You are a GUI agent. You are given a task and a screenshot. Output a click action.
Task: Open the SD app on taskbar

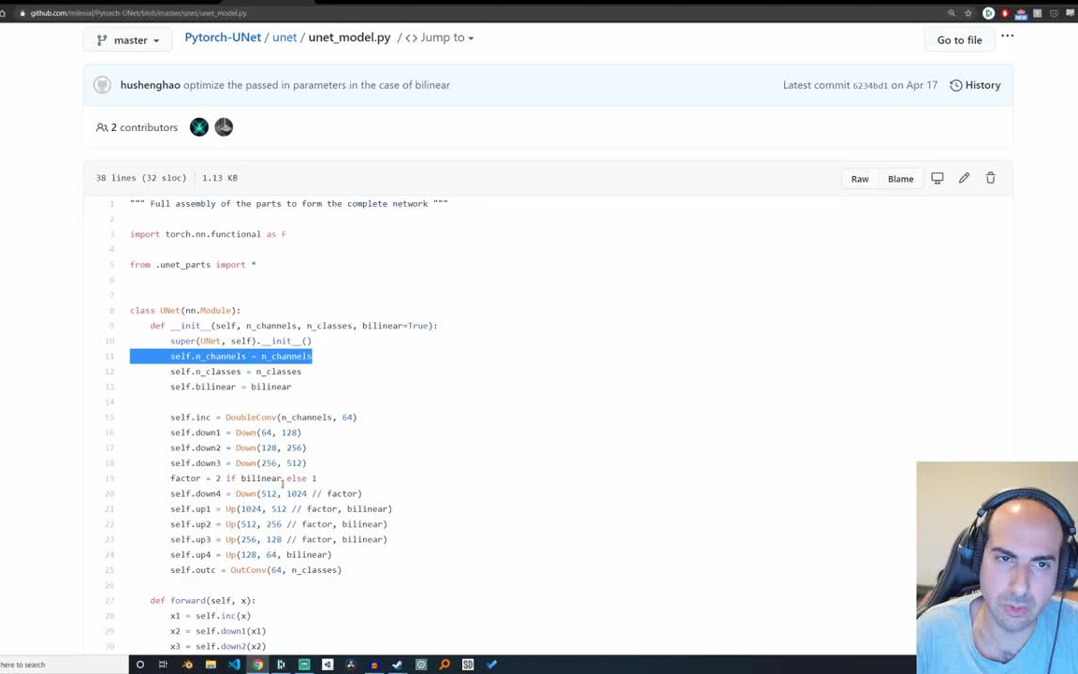point(468,665)
